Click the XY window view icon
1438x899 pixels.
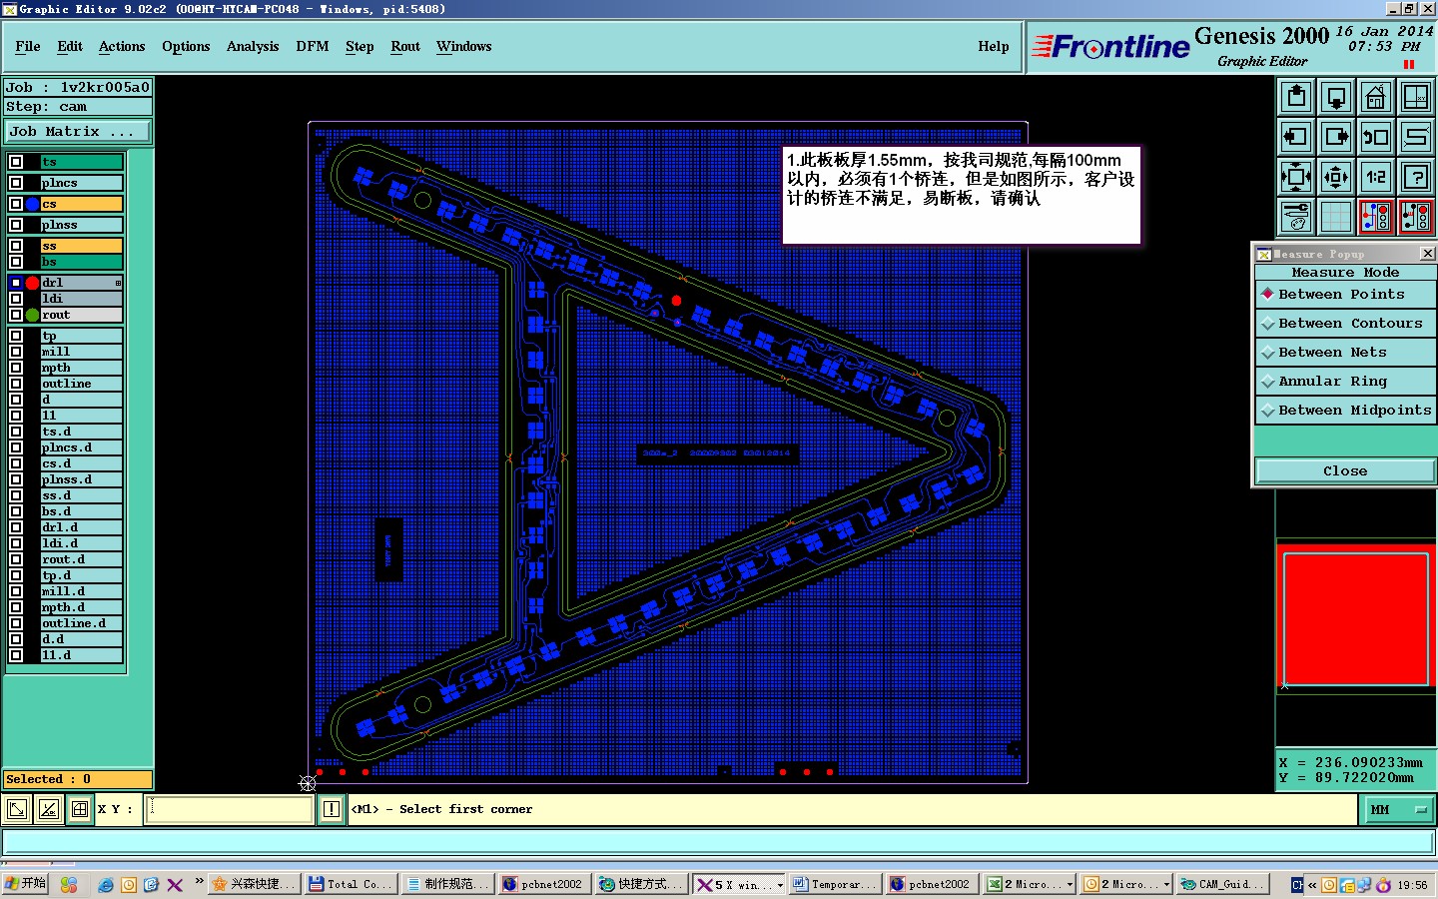point(1416,97)
